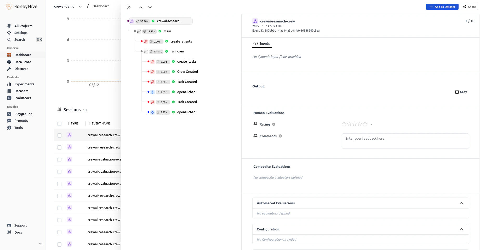Click the Support Discord icon

pyautogui.click(x=9, y=225)
